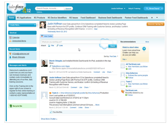
Task: Click the Recycle Bin icon
Action: pyautogui.click(x=11, y=106)
